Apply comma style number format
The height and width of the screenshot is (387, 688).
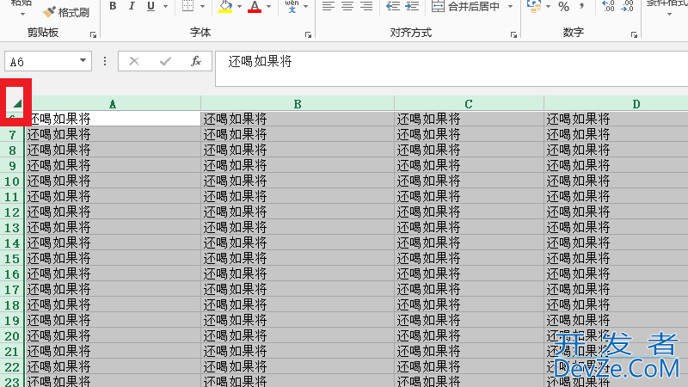[582, 6]
